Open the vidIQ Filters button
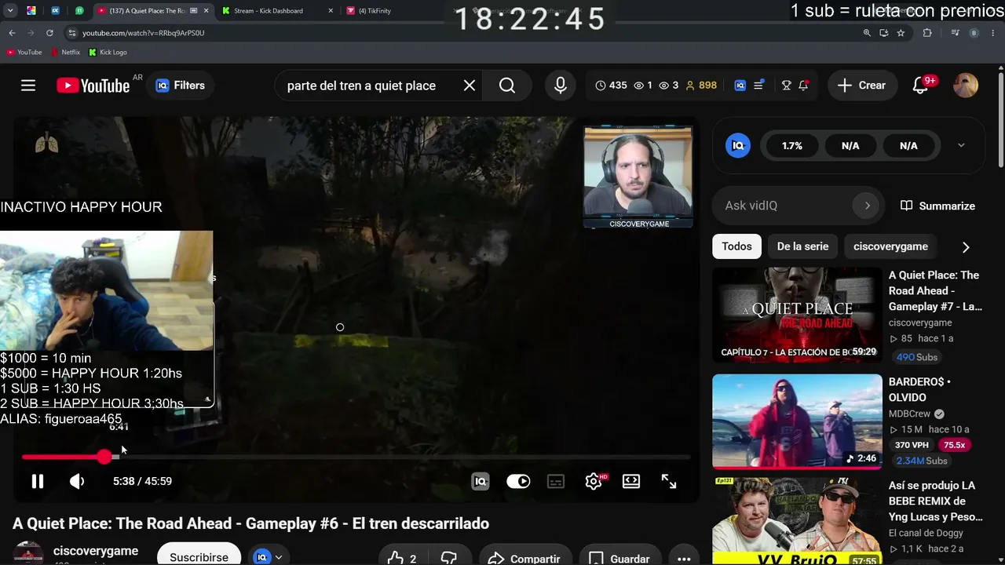Image resolution: width=1005 pixels, height=565 pixels. (180, 86)
